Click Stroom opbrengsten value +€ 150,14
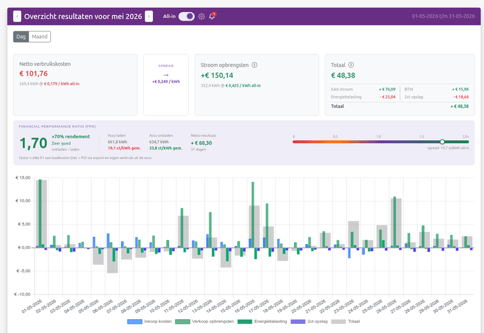 [217, 76]
